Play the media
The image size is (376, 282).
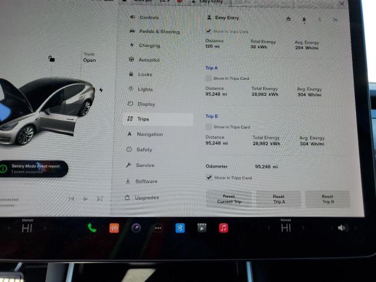pyautogui.click(x=85, y=199)
